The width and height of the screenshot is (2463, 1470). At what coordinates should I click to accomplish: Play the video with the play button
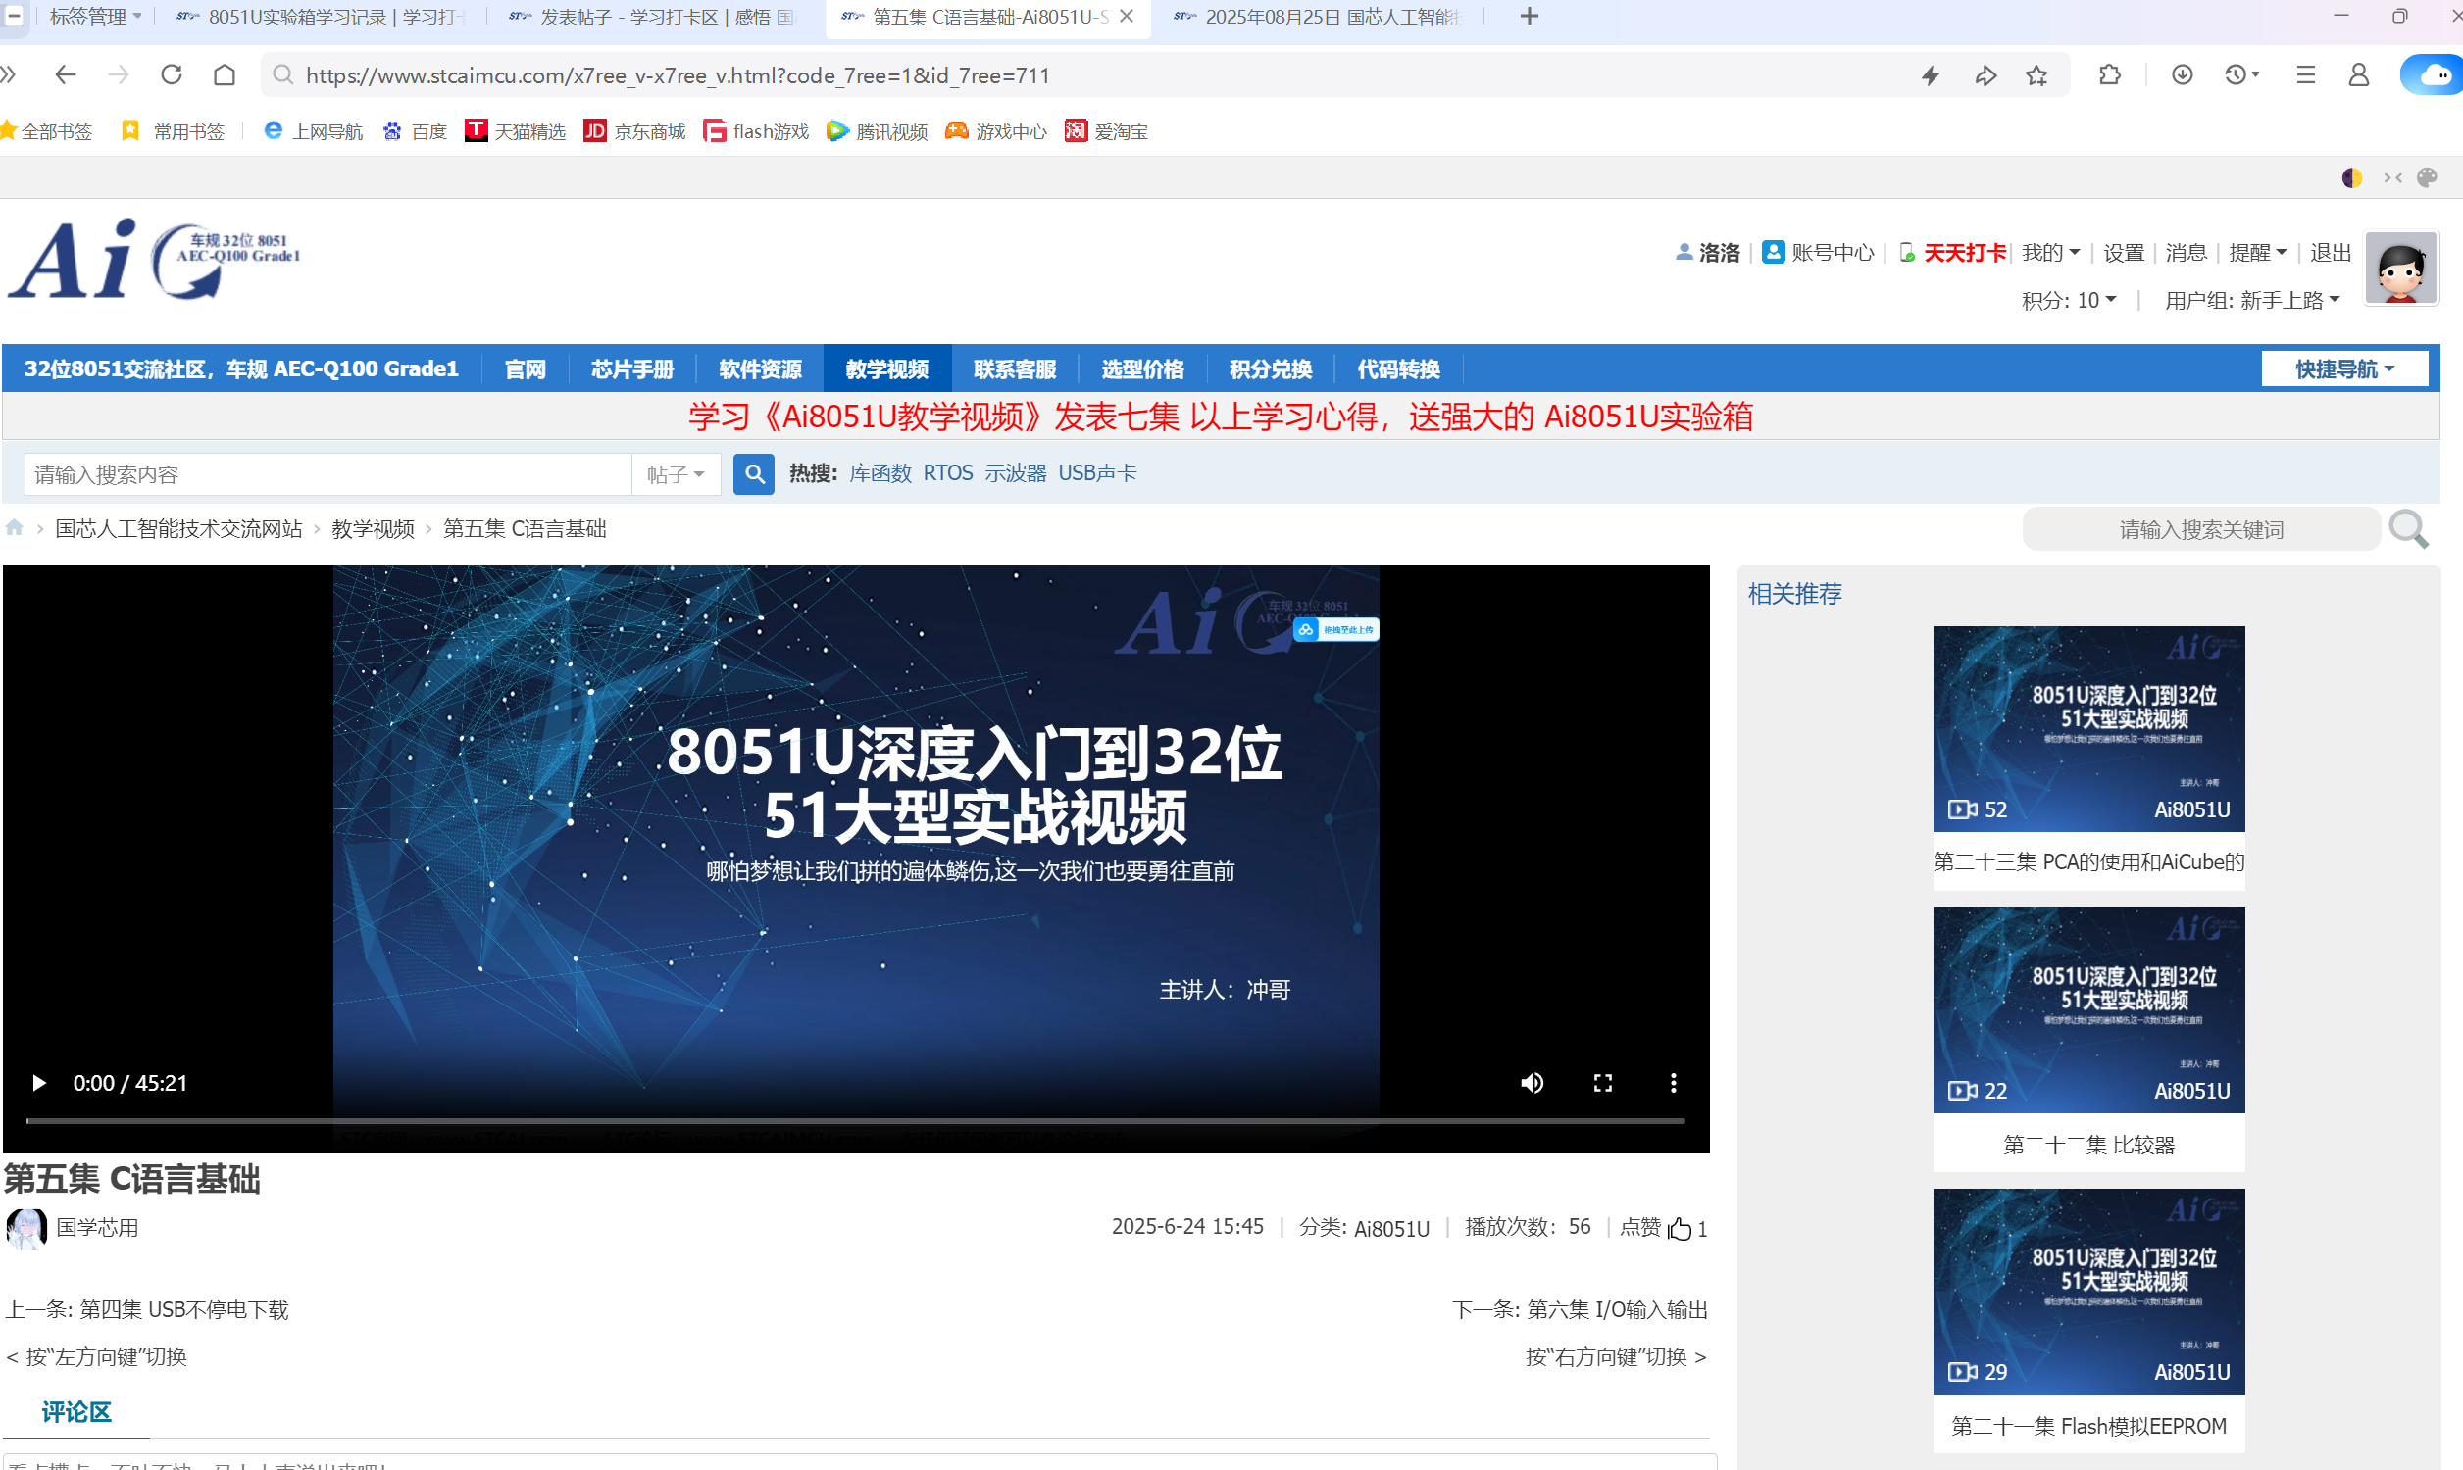pos(38,1083)
